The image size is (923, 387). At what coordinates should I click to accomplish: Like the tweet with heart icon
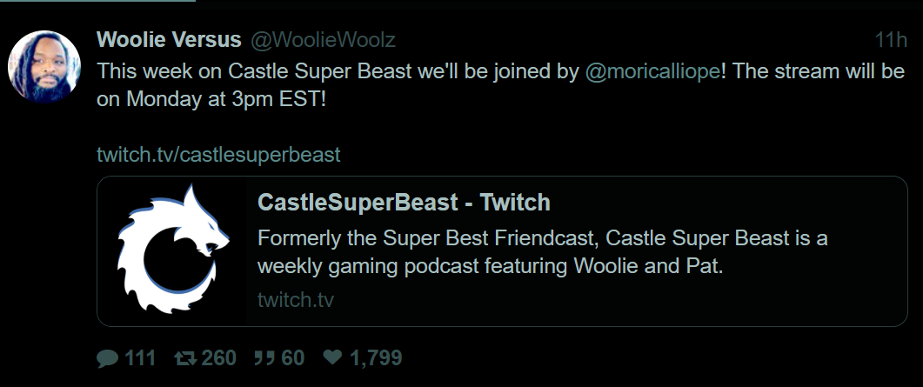tap(332, 357)
